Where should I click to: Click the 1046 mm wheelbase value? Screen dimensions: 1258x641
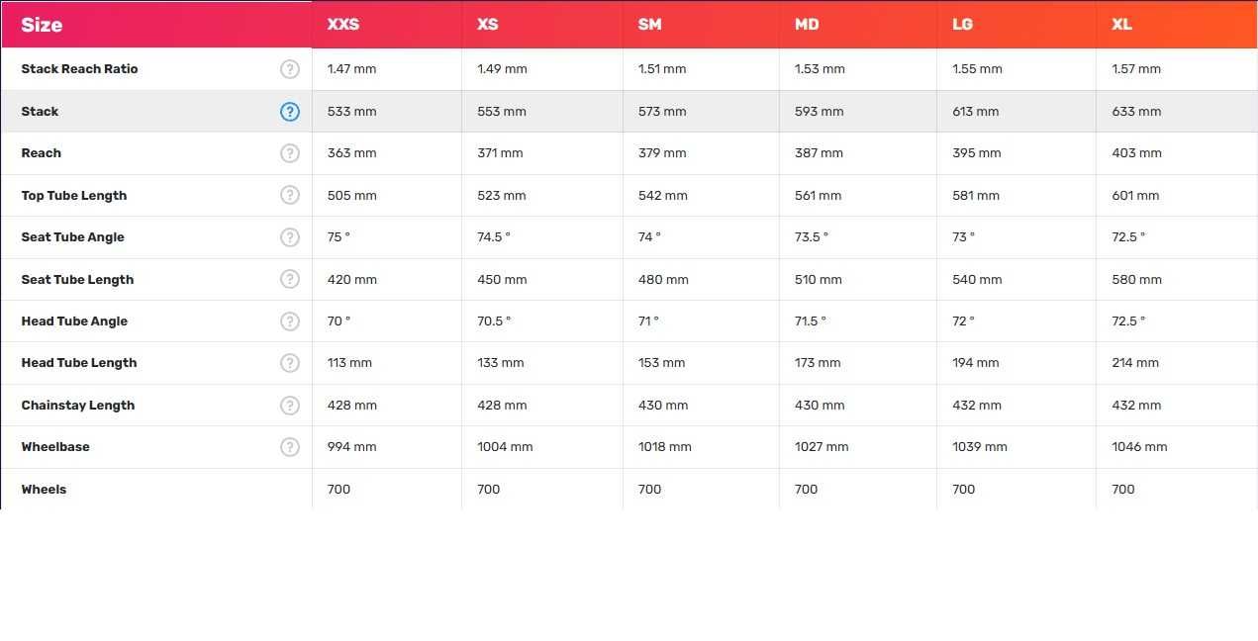[1139, 447]
